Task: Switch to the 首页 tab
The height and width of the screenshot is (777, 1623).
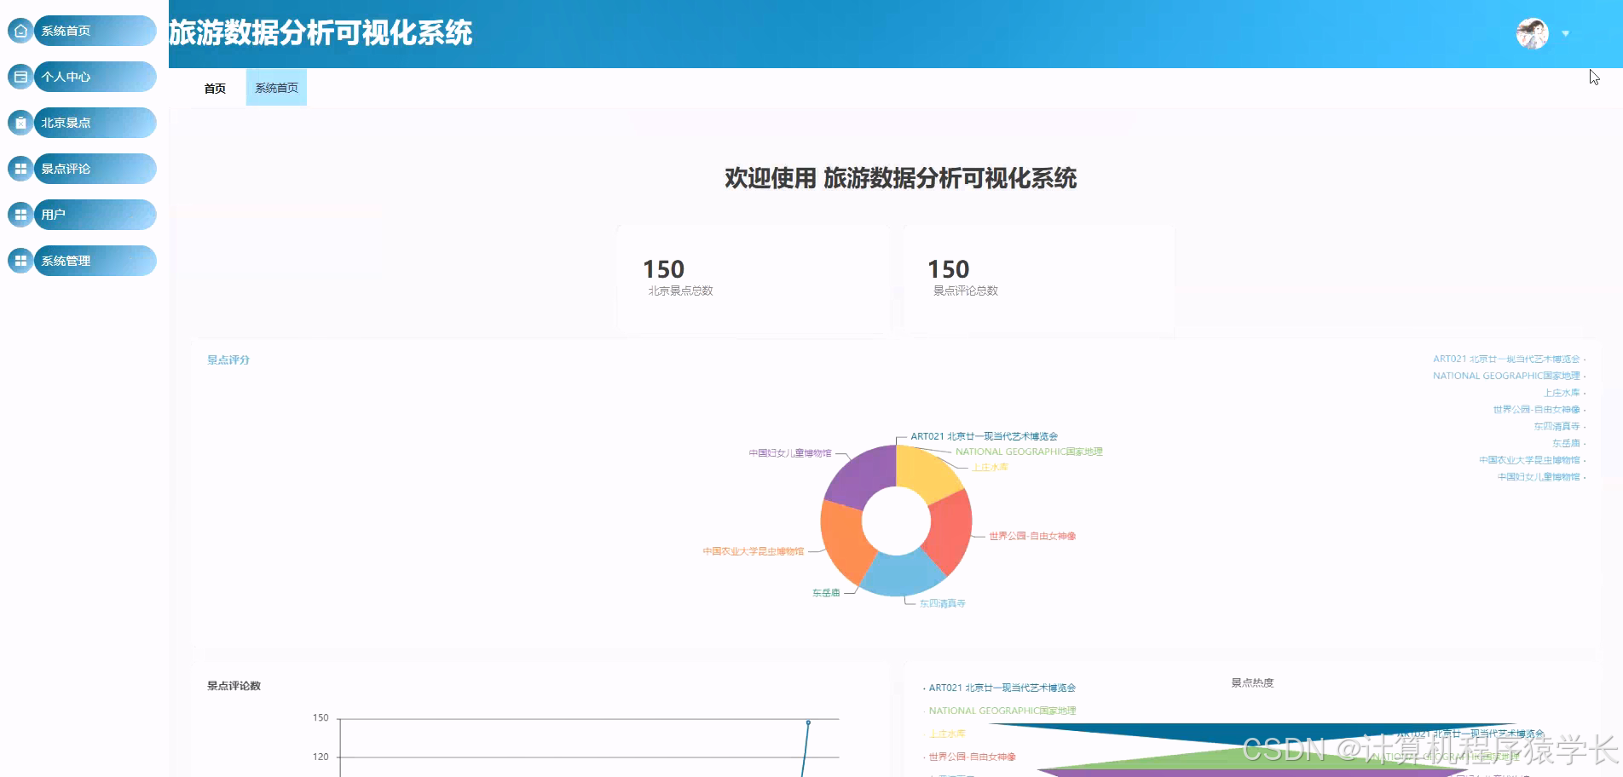Action: pyautogui.click(x=214, y=87)
